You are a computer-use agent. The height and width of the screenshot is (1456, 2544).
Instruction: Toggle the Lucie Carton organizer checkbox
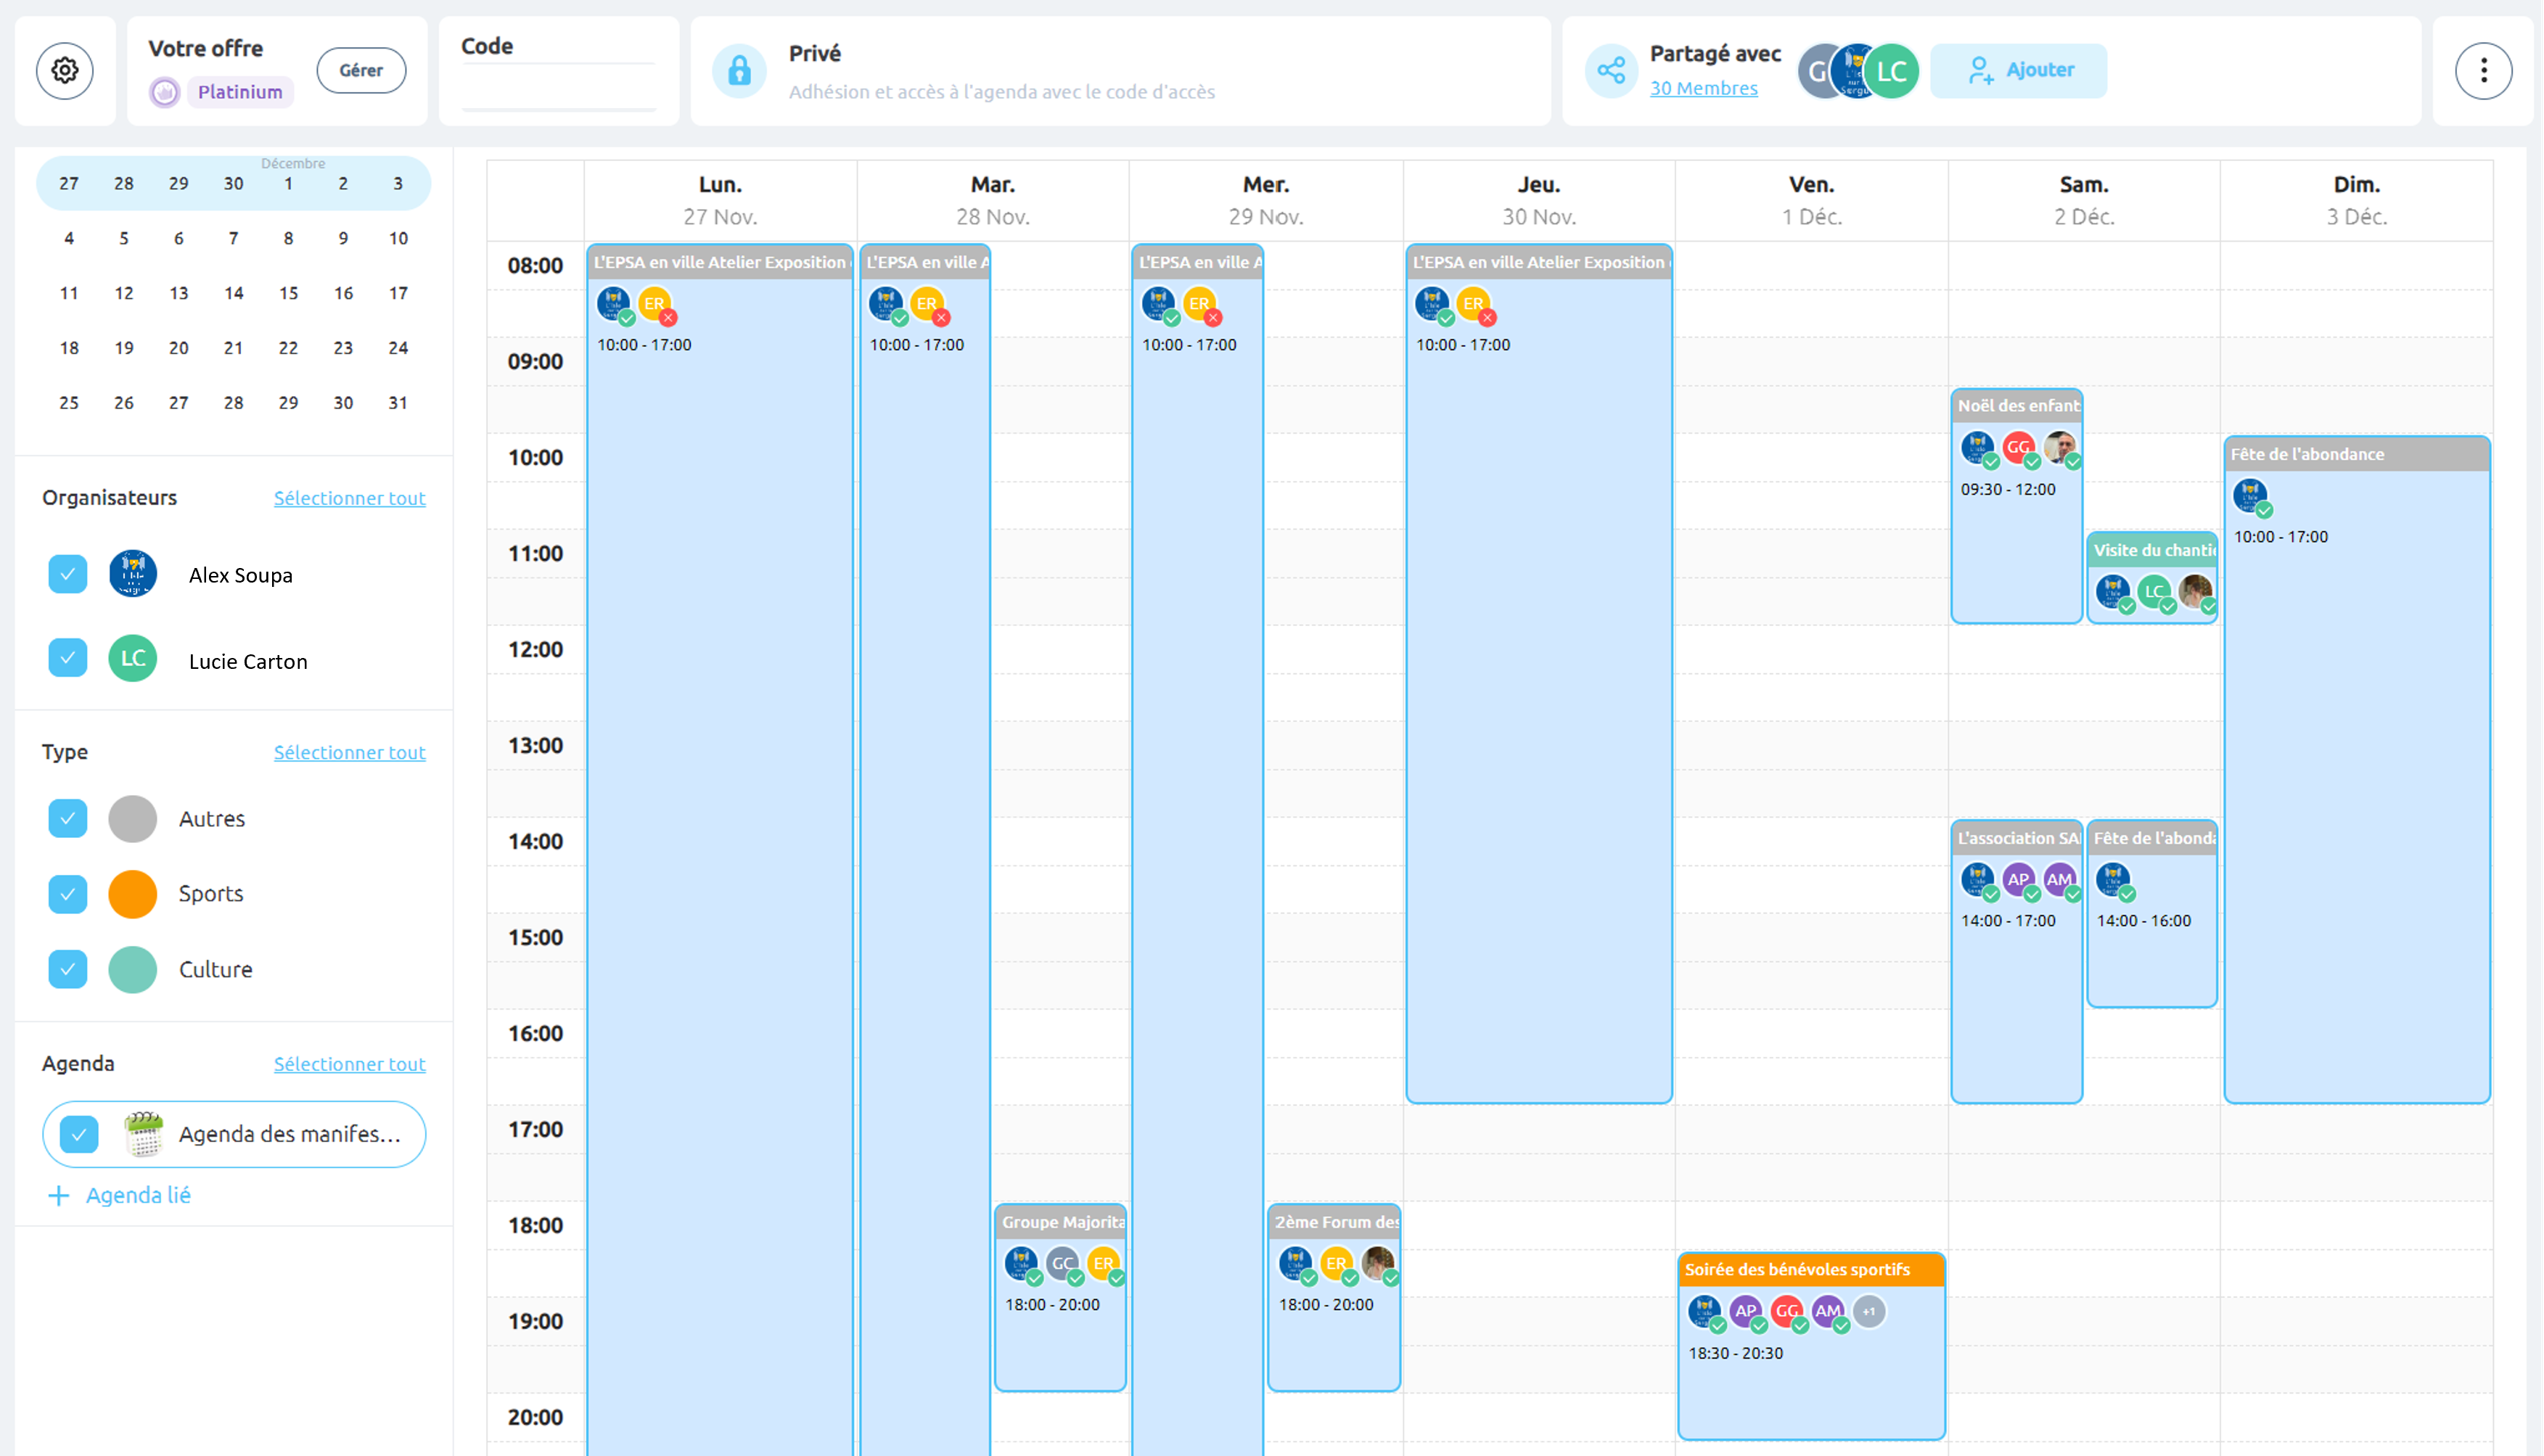[x=68, y=658]
